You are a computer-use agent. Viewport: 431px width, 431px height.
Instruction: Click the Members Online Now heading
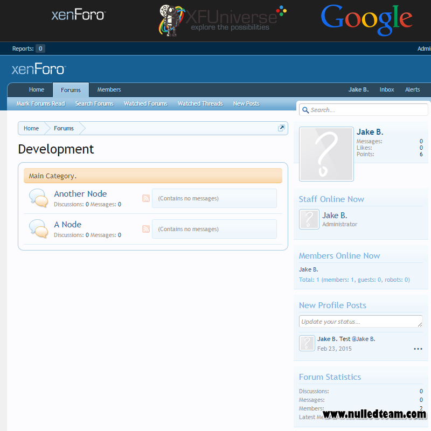339,255
